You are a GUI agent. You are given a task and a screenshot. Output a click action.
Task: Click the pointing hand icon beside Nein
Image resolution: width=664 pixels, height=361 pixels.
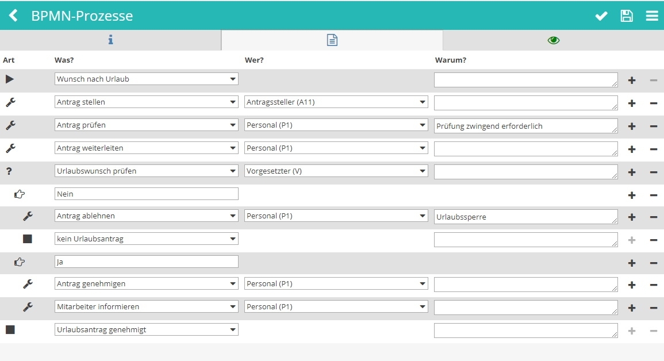[x=19, y=194]
